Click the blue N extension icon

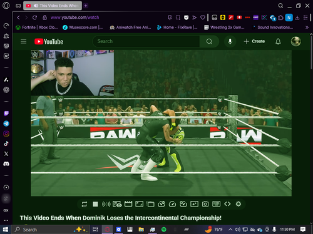(289, 17)
